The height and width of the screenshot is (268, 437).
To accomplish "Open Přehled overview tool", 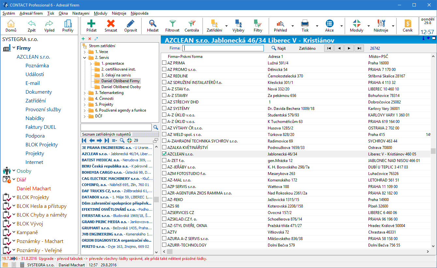I will tap(280, 26).
